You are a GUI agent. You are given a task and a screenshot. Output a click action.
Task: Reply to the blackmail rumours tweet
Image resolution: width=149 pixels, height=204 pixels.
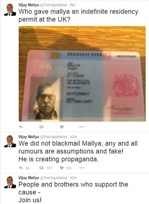[21, 168]
